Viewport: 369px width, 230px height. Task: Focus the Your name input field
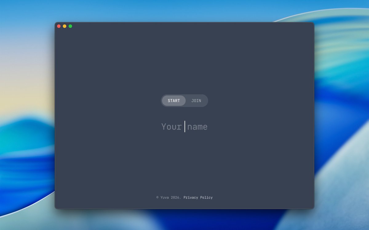[x=184, y=127]
